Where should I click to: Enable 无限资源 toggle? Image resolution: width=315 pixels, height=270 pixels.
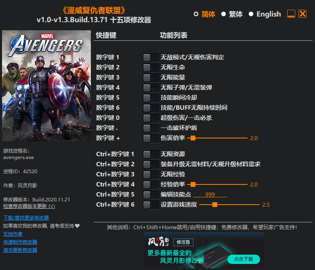pyautogui.click(x=151, y=154)
